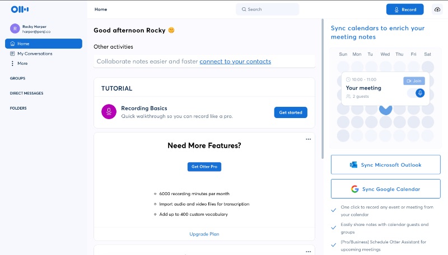Viewport: 448px width, 255px height.
Task: Click the Recording Basics title
Action: (144, 108)
